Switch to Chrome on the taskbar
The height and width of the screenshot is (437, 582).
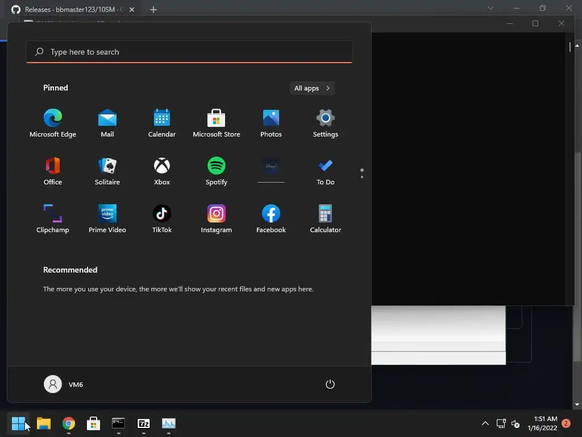(69, 423)
